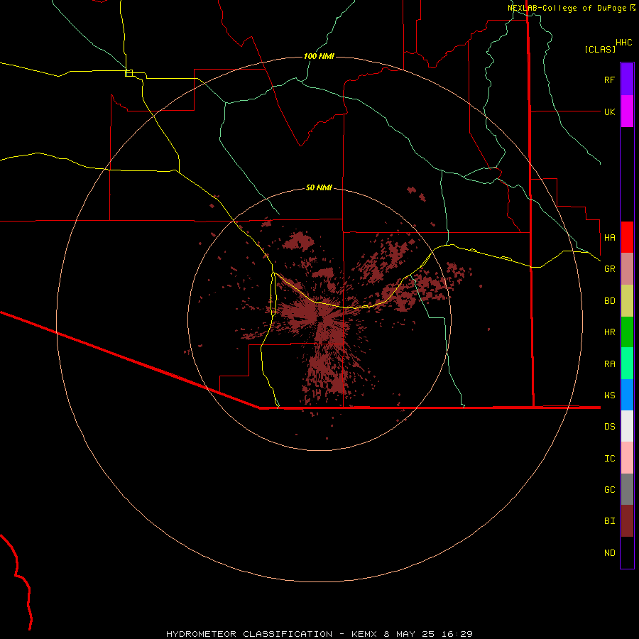This screenshot has width=639, height=639.
Task: Click the IC pink legend swatch
Action: click(x=627, y=458)
